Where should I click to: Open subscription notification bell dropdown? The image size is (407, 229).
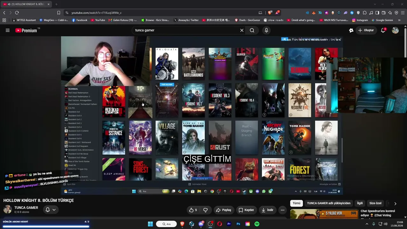click(x=51, y=210)
